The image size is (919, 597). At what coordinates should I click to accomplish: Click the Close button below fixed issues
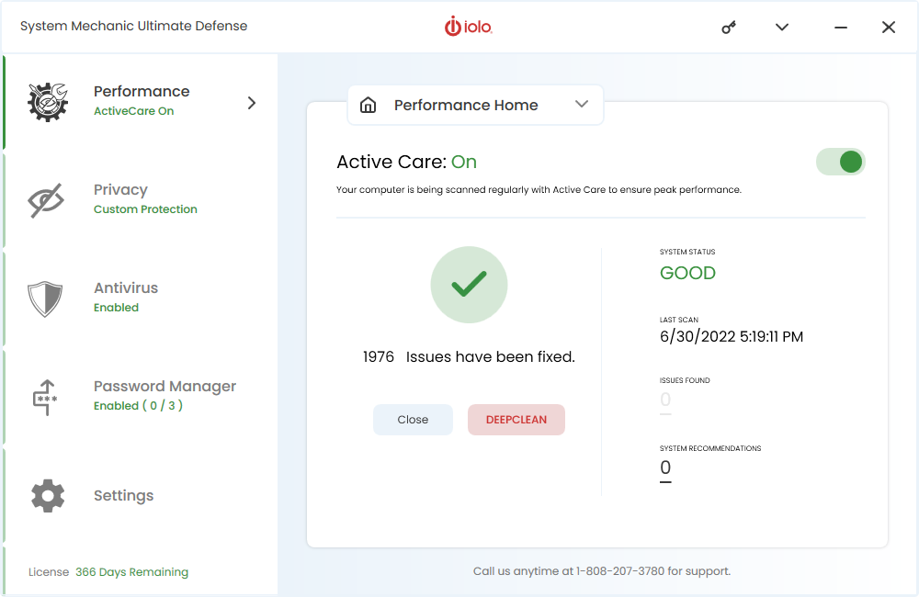pos(413,419)
